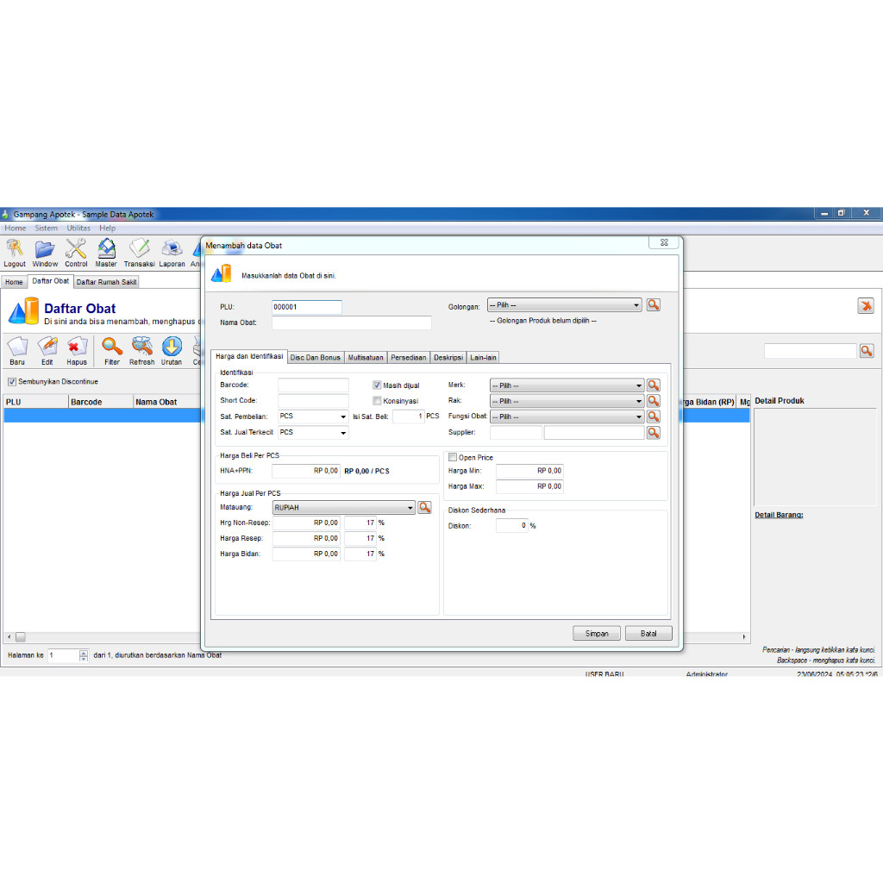Click the Logout key icon
This screenshot has width=883, height=883.
[x=15, y=252]
